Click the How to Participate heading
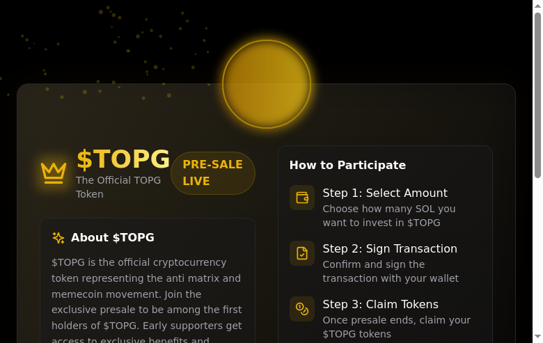 347,166
